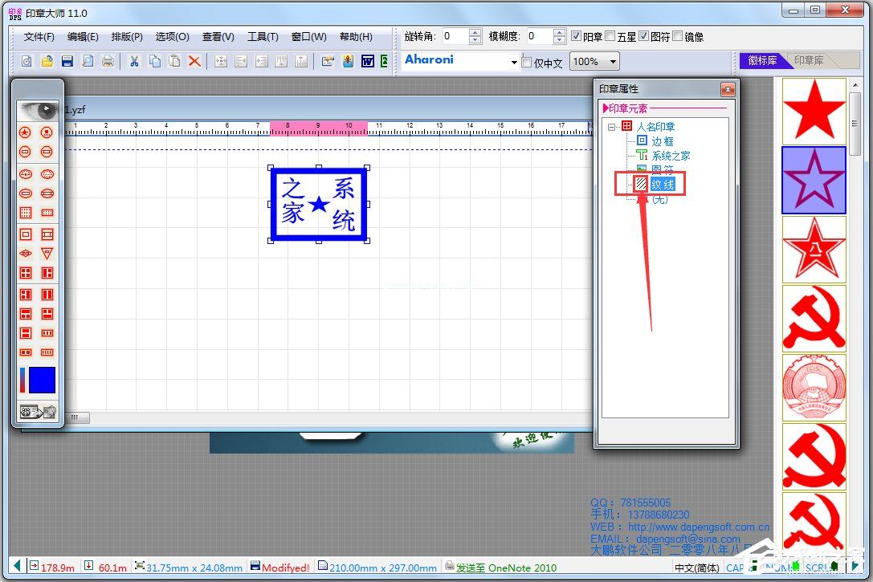Open the 100% zoom dropdown
Image resolution: width=873 pixels, height=582 pixels.
tap(613, 62)
